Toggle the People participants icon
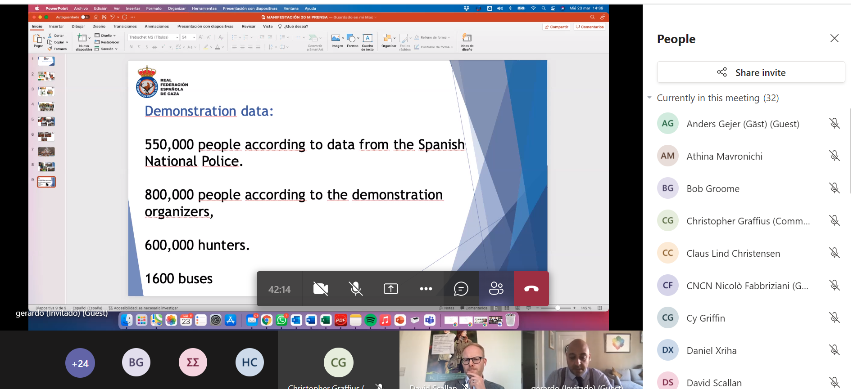This screenshot has height=389, width=853. [x=496, y=289]
